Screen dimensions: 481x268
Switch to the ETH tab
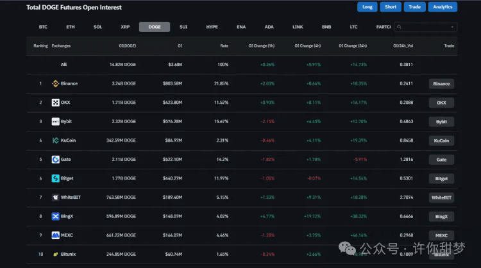[x=71, y=27]
